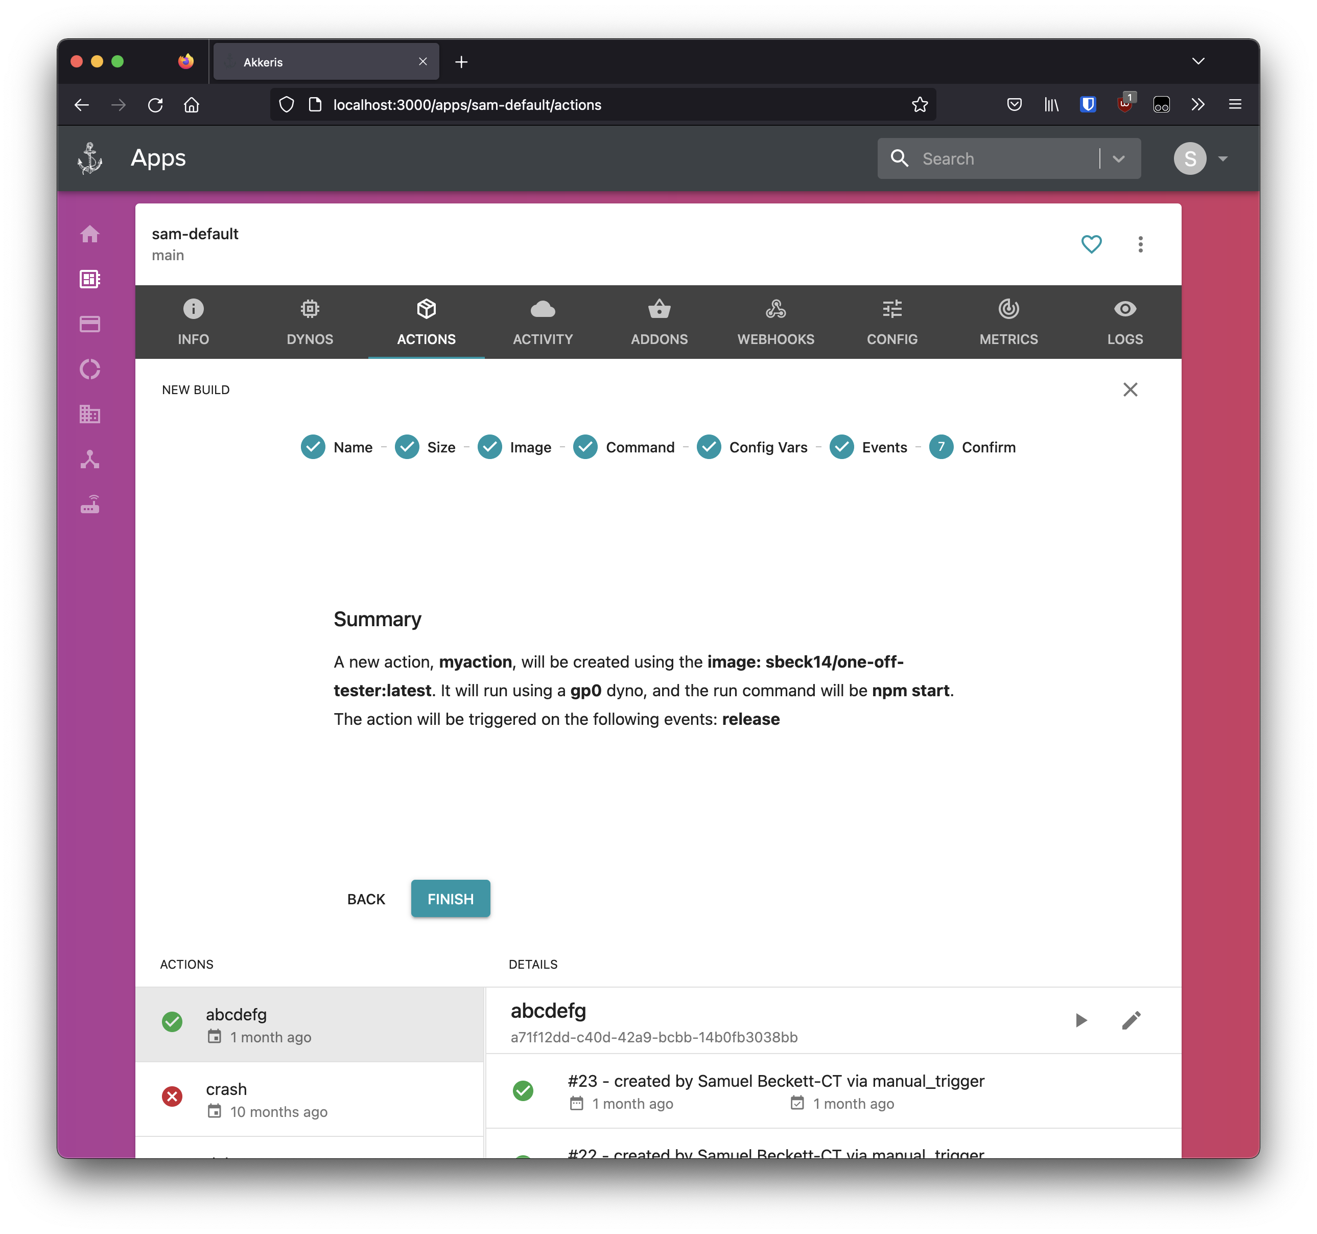Screen dimensions: 1317x1234
Task: Open the sidebar router icon
Action: [90, 505]
